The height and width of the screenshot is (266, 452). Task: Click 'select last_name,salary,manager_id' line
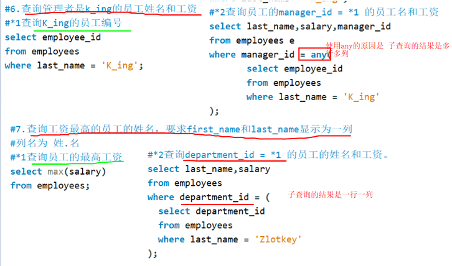[300, 27]
